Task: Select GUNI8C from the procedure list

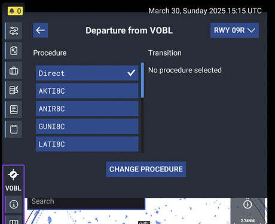Action: pos(87,126)
